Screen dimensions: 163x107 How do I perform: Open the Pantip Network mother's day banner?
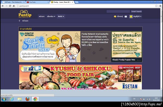(x=49, y=47)
